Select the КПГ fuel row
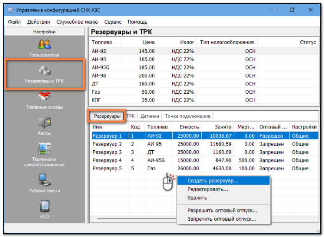324x237 pixels. pos(205,100)
